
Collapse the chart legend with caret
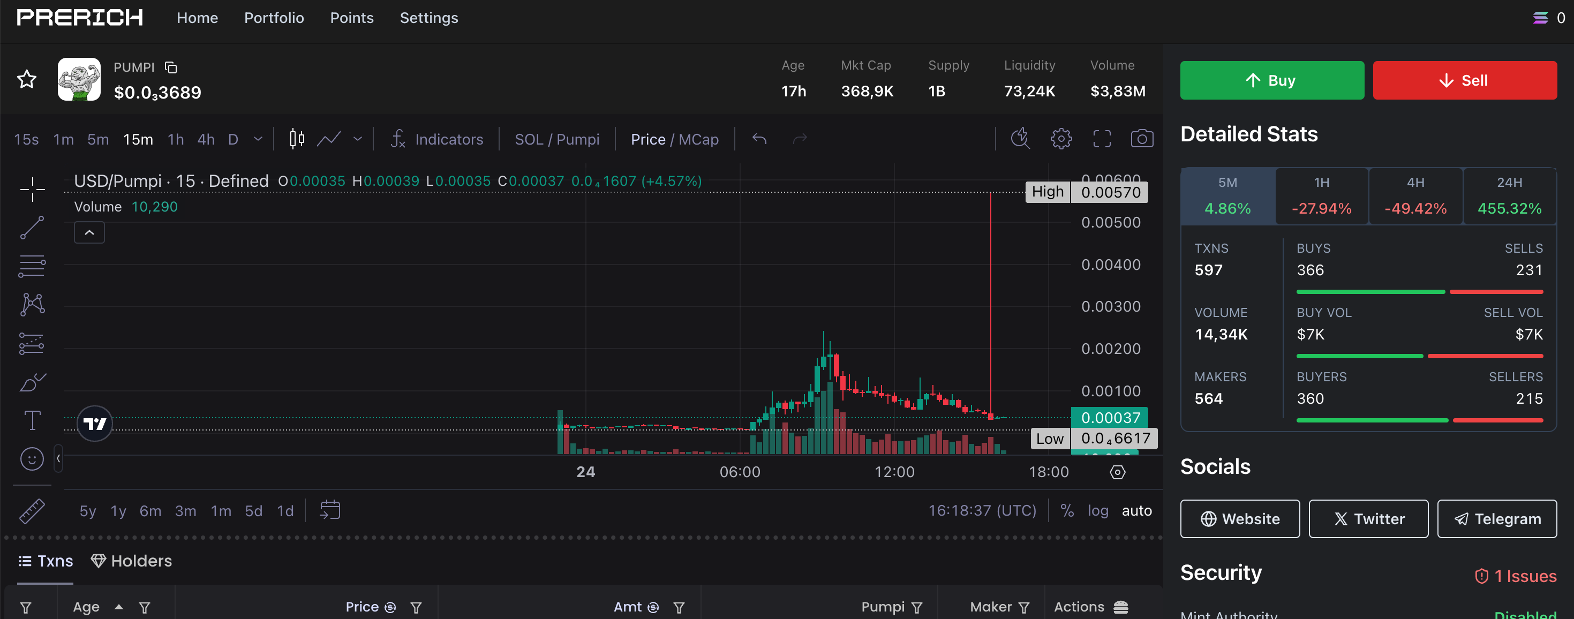point(89,232)
